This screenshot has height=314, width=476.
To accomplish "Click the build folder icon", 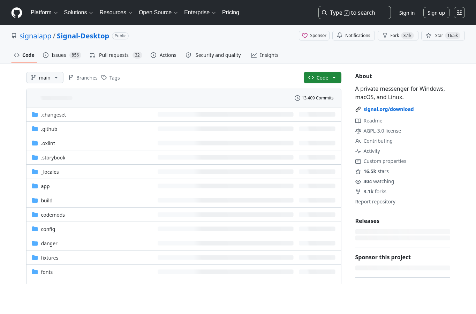I will click(x=35, y=200).
